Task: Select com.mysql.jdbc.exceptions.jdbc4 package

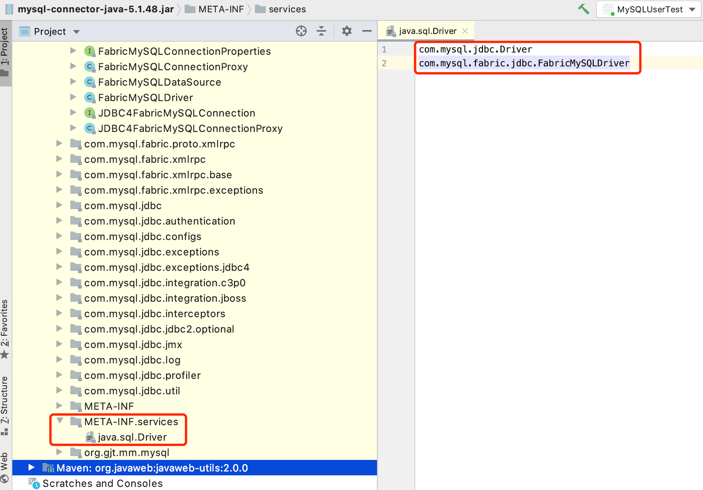Action: pos(167,267)
